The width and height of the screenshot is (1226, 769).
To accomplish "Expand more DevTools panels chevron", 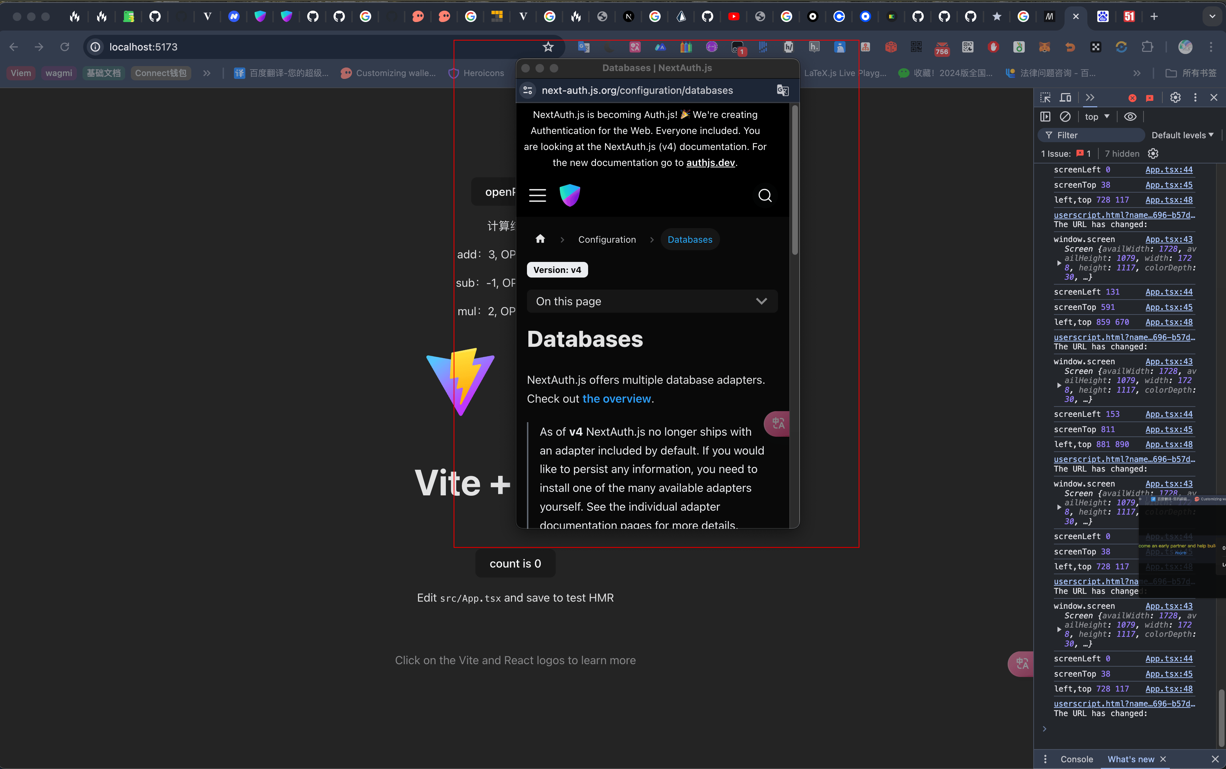I will (x=1089, y=97).
